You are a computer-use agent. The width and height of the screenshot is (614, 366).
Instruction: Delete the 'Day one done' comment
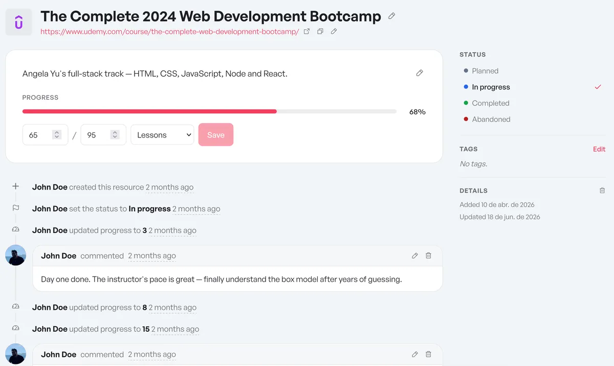[429, 256]
